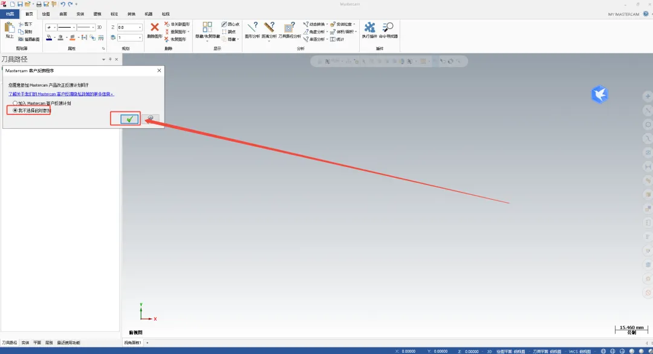
Task: Switch to 实体 tab at panel bottom
Action: point(25,343)
